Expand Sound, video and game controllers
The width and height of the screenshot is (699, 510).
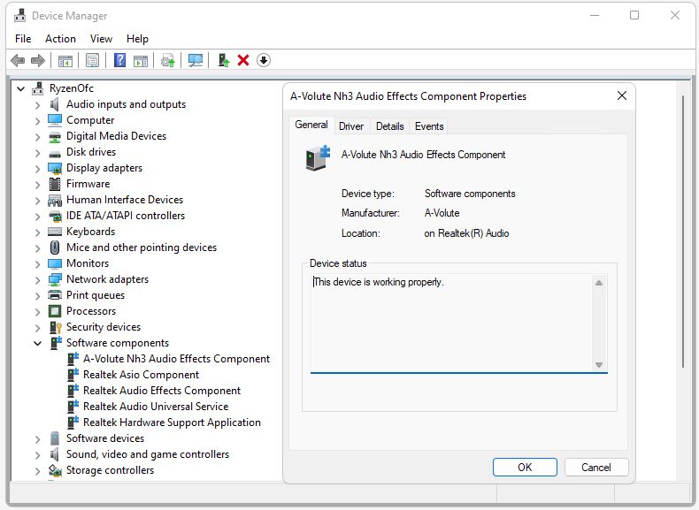pyautogui.click(x=37, y=455)
